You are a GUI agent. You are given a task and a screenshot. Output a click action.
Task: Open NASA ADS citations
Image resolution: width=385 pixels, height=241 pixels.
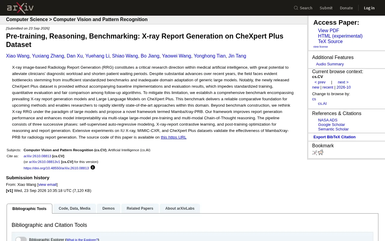point(328,120)
